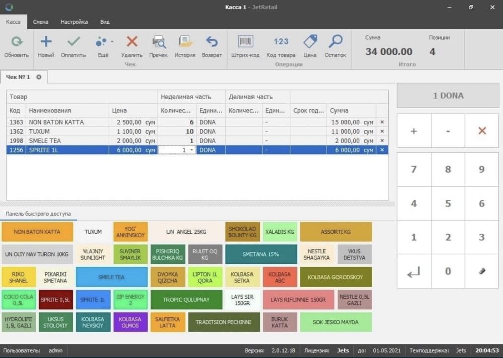Viewport: 503px width, 358px height.
Task: Open the Ещё more options dropdown
Action: coord(104,47)
